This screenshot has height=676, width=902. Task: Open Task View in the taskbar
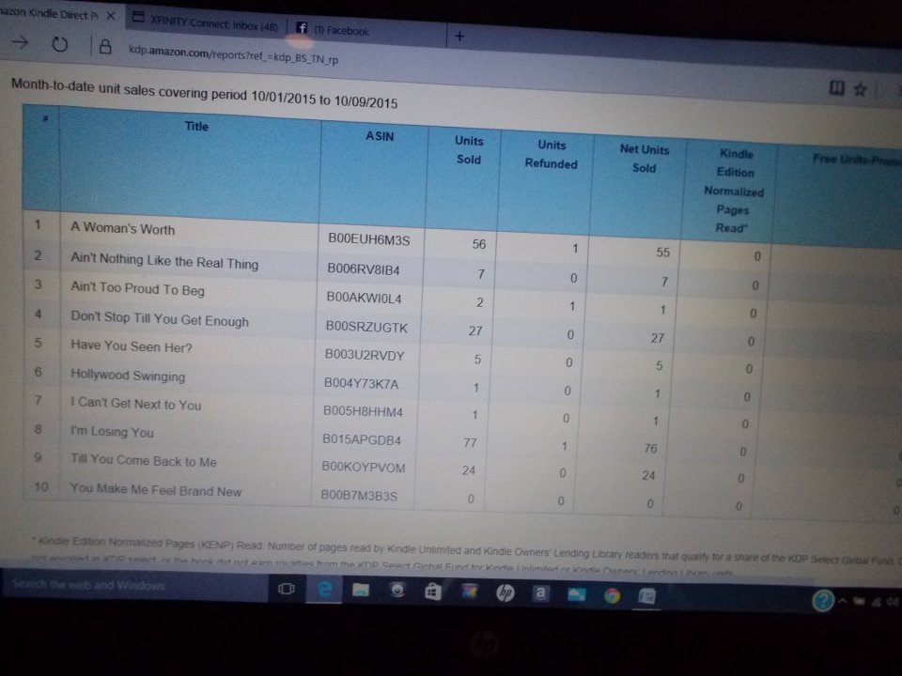[287, 589]
